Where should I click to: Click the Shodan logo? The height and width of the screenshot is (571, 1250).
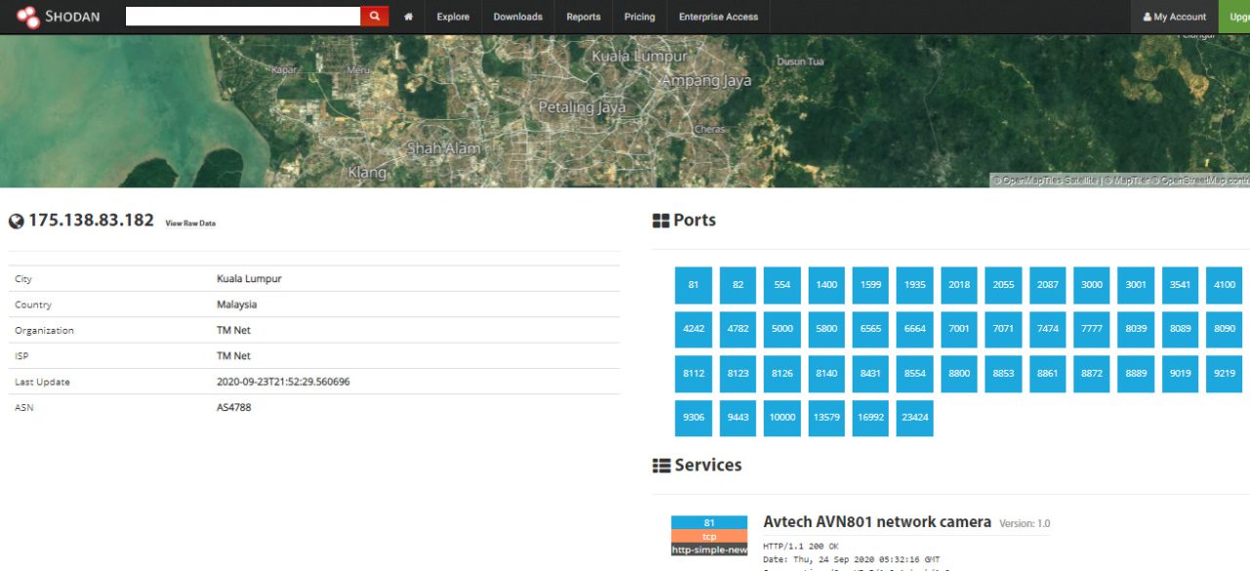[59, 17]
